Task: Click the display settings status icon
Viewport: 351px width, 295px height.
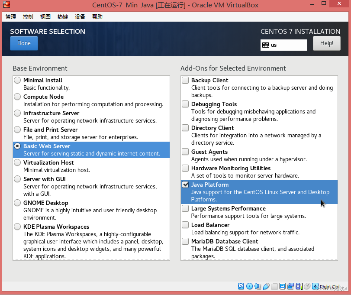Action: click(x=283, y=286)
